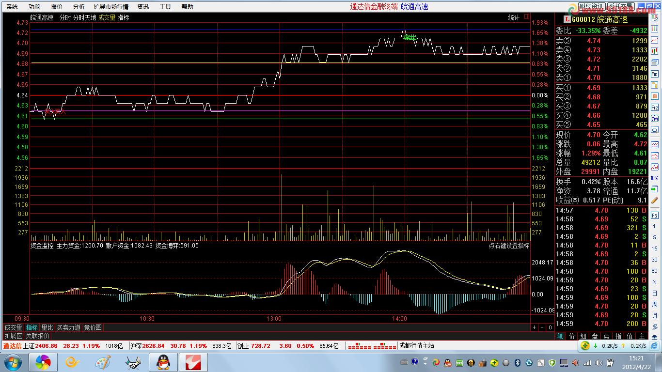The image size is (662, 372).
Task: Click the magnifier search icon in sidebar
Action: pyautogui.click(x=655, y=130)
